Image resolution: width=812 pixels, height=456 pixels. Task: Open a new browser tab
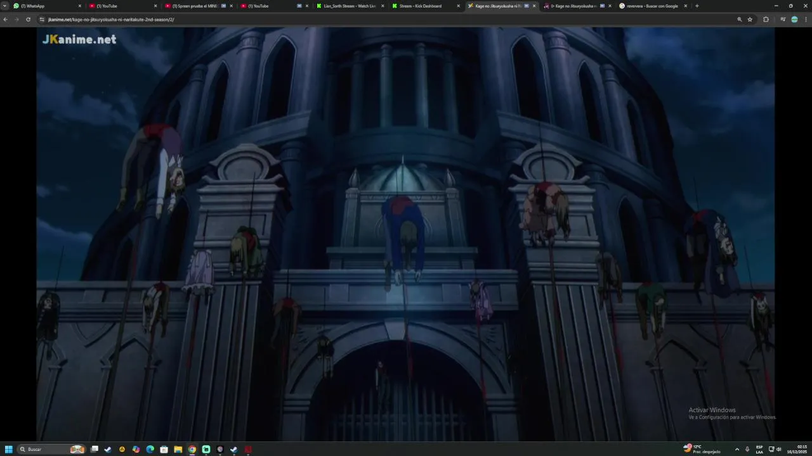pyautogui.click(x=697, y=6)
